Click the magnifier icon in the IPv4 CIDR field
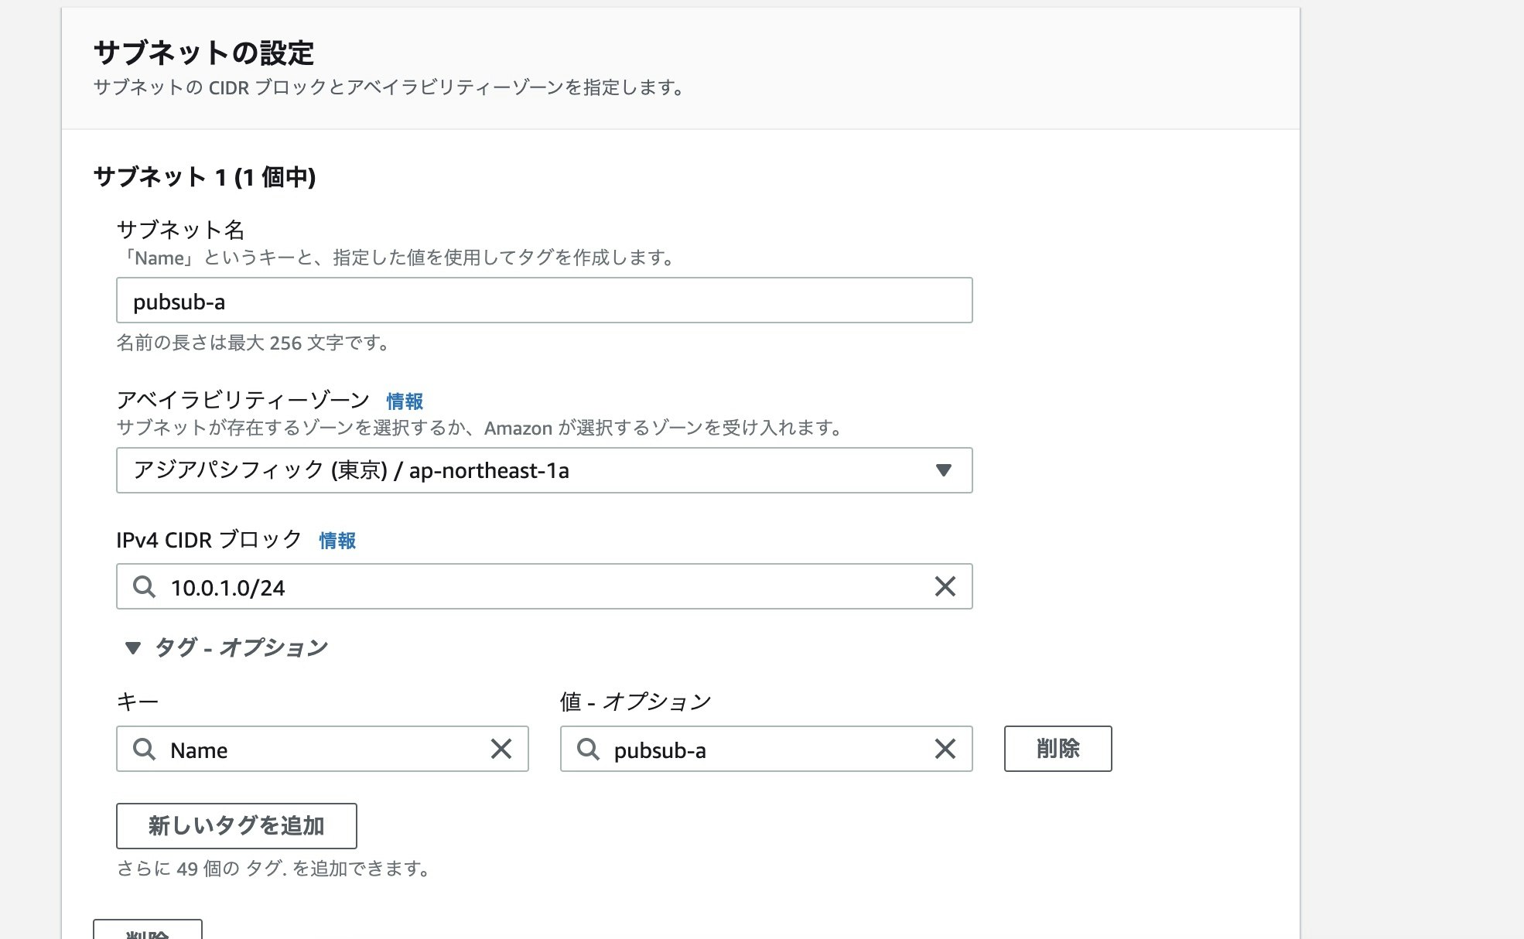 [x=144, y=587]
